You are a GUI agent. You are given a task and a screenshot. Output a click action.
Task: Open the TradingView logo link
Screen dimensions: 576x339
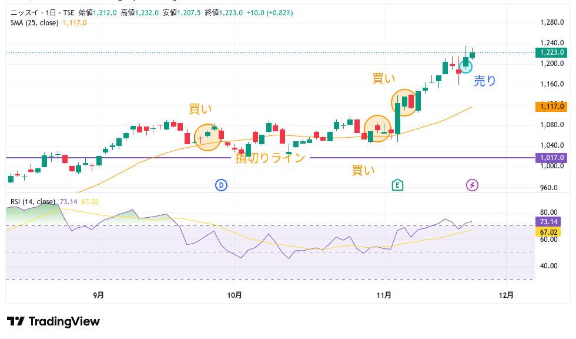pos(53,321)
